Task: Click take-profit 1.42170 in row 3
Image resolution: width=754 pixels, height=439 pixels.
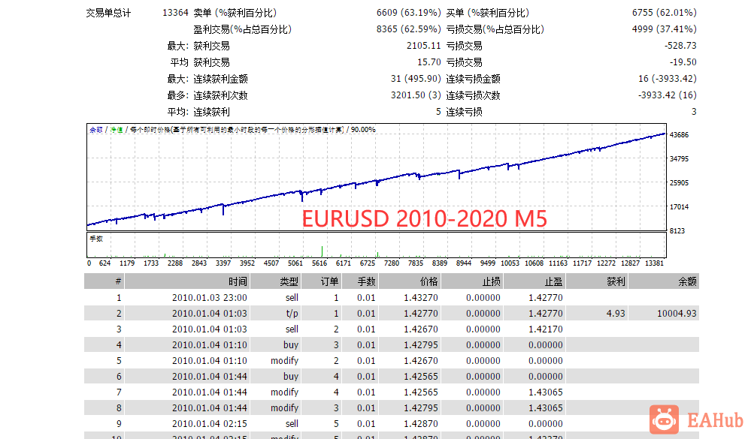Action: click(x=545, y=329)
